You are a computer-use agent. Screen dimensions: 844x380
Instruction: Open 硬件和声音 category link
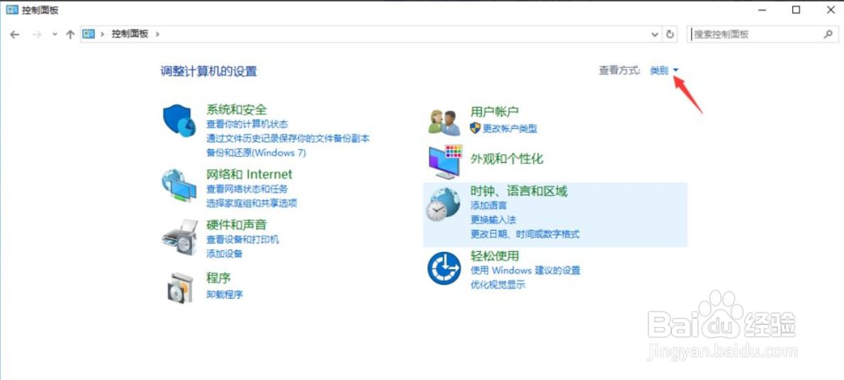236,224
